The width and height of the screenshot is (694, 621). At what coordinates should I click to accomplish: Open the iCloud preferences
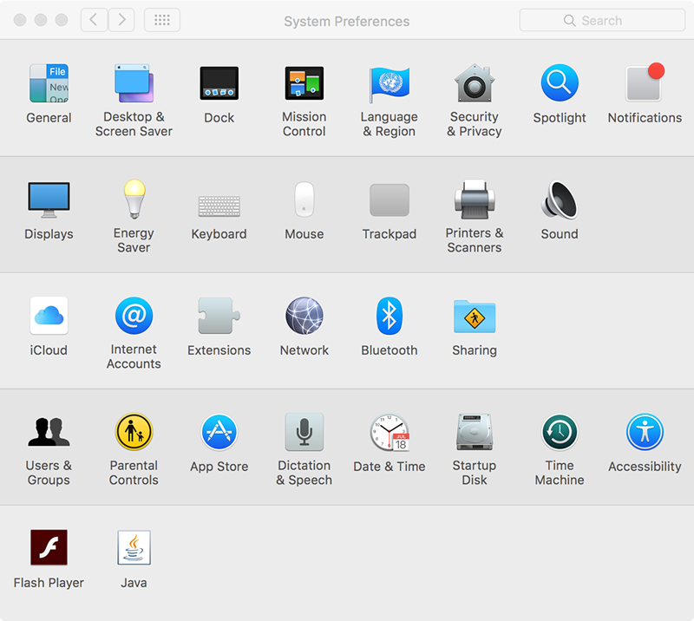point(49,317)
